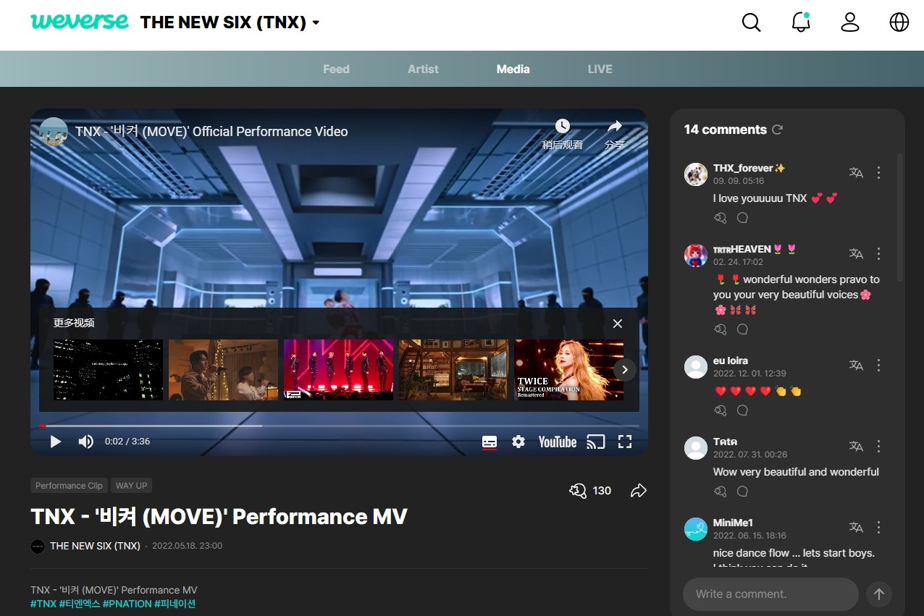Screen dimensions: 924x616
Task: Open the two singers suggested thumbnail
Action: (x=224, y=370)
